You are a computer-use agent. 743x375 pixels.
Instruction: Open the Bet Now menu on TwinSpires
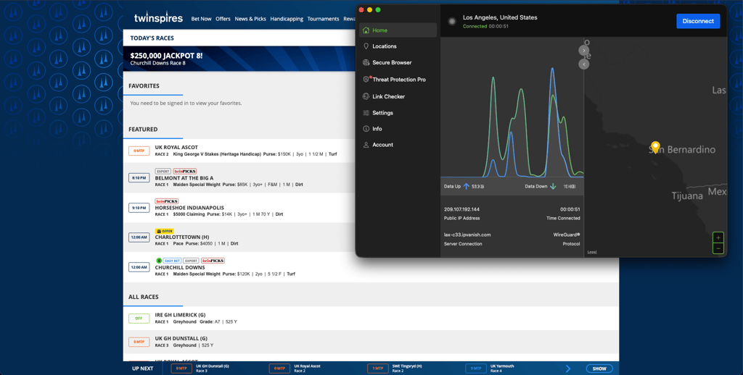click(x=202, y=19)
